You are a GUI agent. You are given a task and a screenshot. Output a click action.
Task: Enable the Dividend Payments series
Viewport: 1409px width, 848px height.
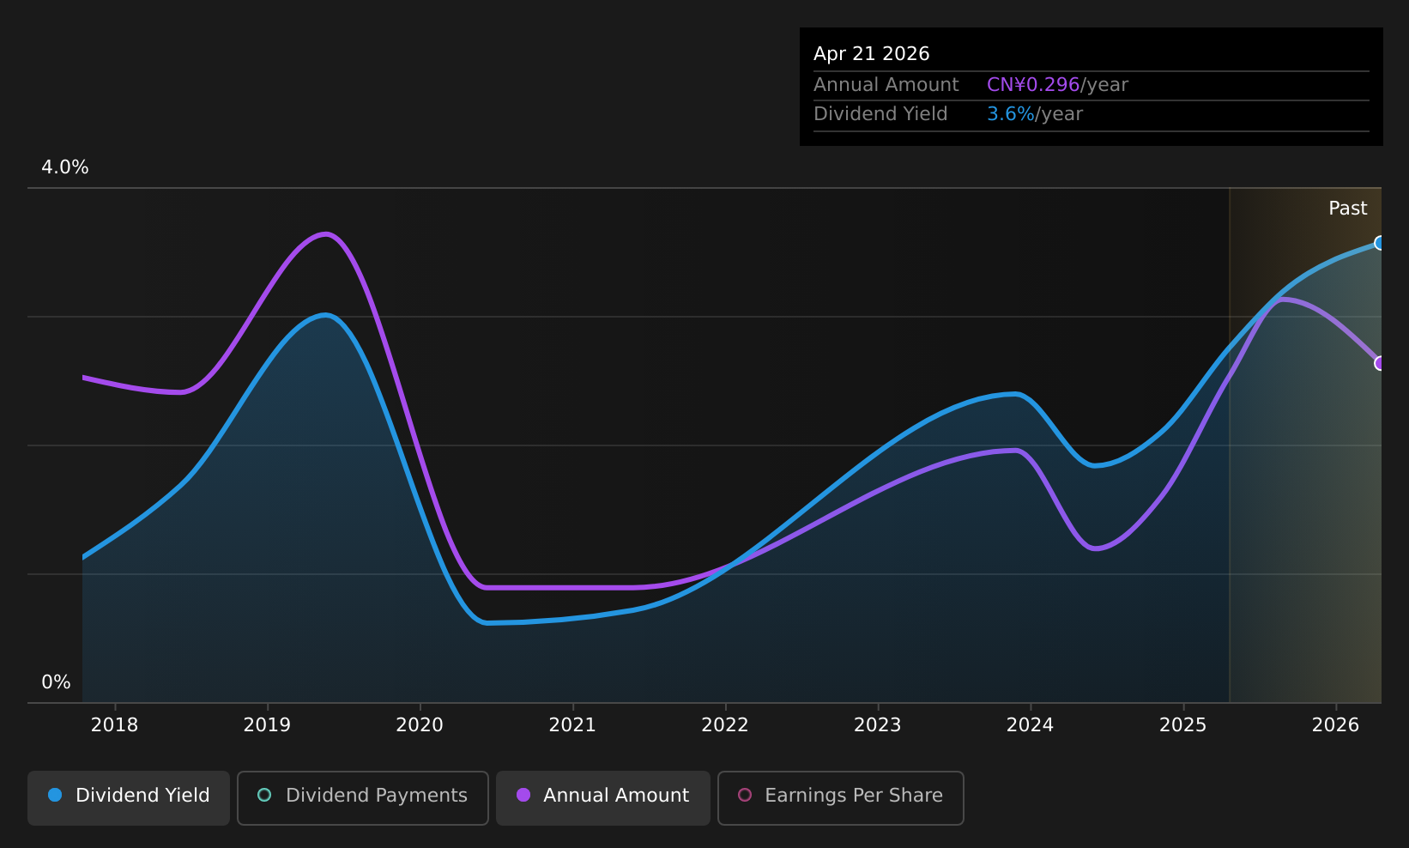363,798
